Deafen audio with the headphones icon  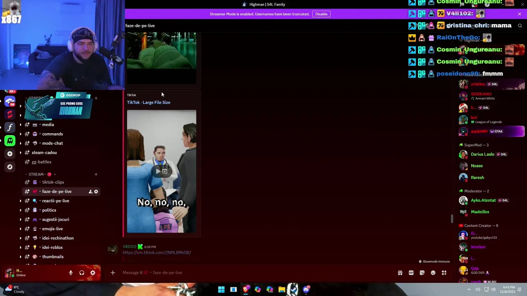pos(82,273)
